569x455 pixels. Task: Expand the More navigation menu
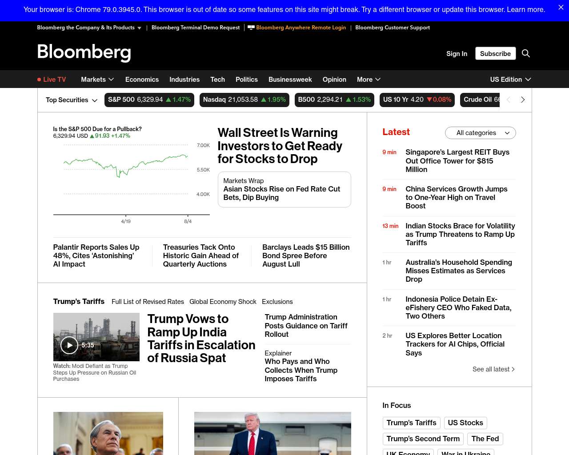(369, 80)
